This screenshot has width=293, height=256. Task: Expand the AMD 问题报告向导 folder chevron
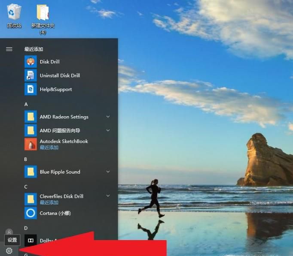108,130
